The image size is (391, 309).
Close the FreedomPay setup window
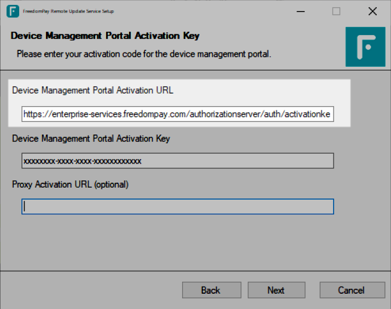tap(372, 11)
